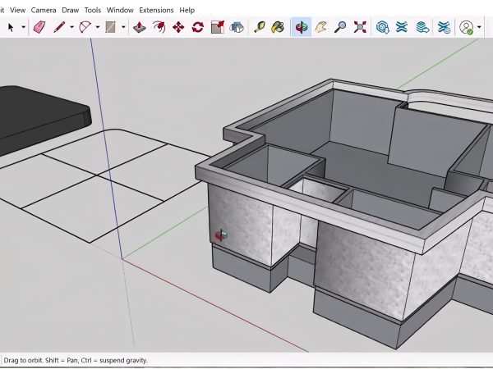Click the signed-in user account icon
The image size is (493, 369).
click(x=466, y=28)
